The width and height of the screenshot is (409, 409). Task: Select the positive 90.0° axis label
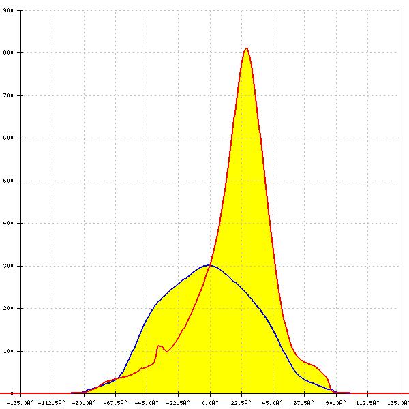tap(335, 403)
